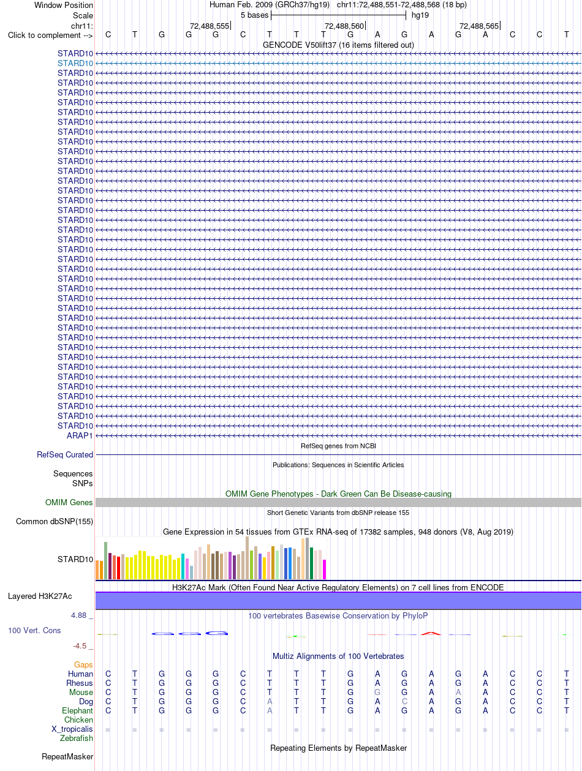Image resolution: width=582 pixels, height=771 pixels.
Task: Click the hg19 label beside the scale bar
Action: [420, 15]
